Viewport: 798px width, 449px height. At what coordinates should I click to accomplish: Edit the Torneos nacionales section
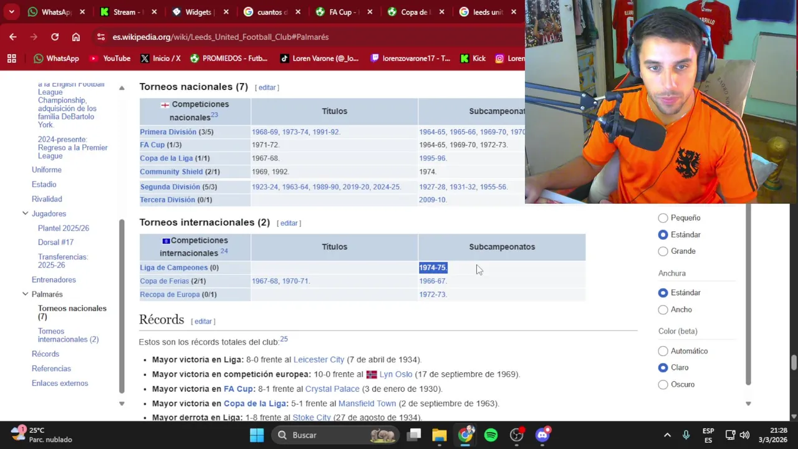[267, 87]
